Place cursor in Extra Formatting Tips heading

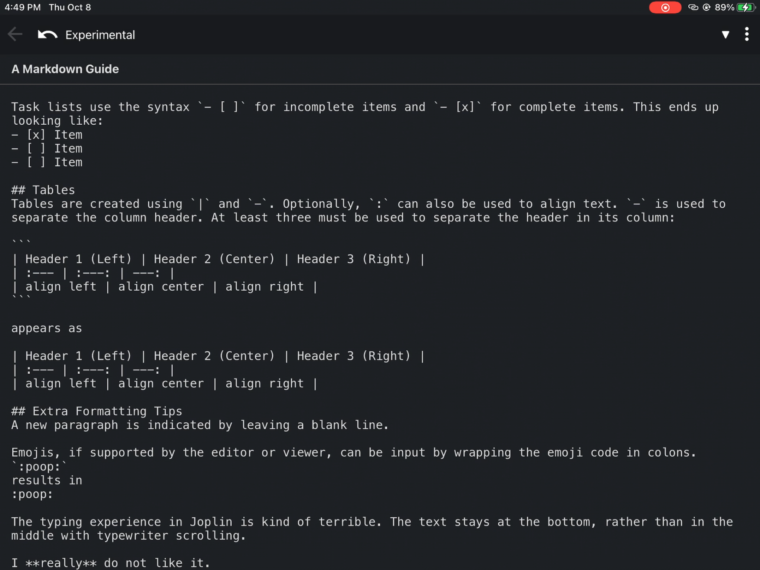(x=96, y=411)
